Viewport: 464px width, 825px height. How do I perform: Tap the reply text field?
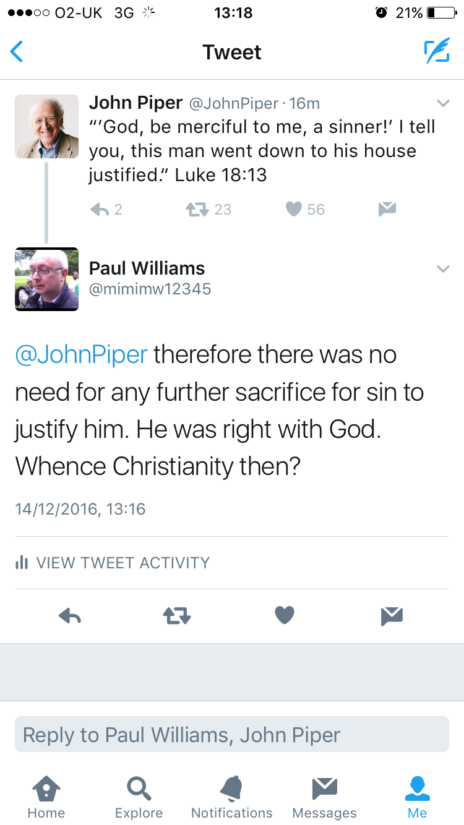click(231, 734)
